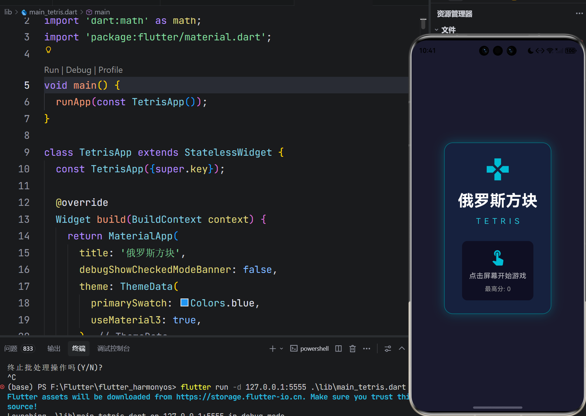This screenshot has height=416, width=586.
Task: Collapse the 文件 section chevron
Action: [x=437, y=30]
